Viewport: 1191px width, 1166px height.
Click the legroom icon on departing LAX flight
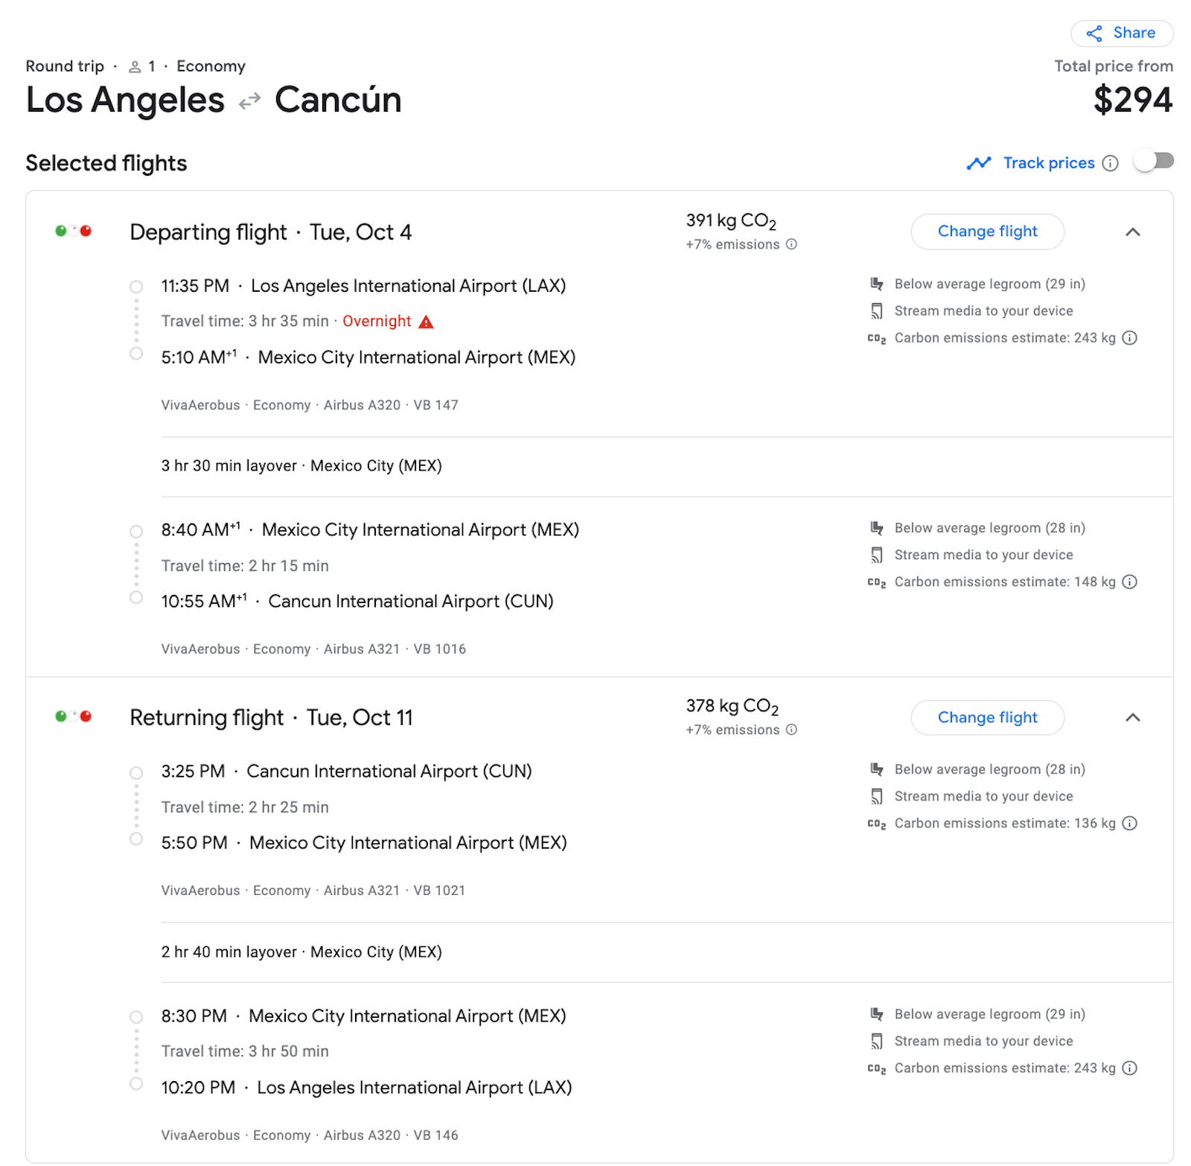pyautogui.click(x=877, y=284)
